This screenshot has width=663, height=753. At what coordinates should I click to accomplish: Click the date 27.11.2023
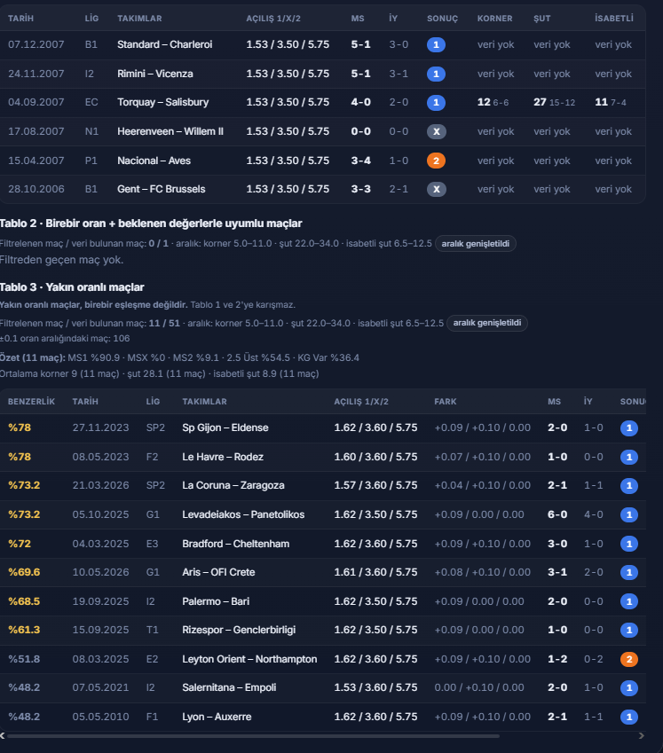100,427
